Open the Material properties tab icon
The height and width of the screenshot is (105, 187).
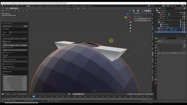155,80
